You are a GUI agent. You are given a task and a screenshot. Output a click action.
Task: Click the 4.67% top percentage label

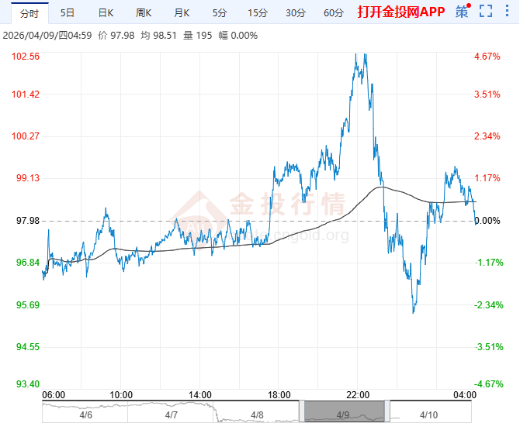point(487,57)
